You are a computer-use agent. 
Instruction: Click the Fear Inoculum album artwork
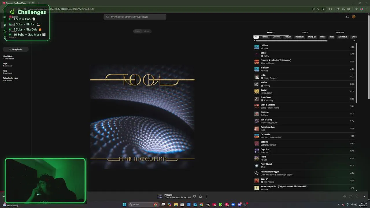click(142, 117)
